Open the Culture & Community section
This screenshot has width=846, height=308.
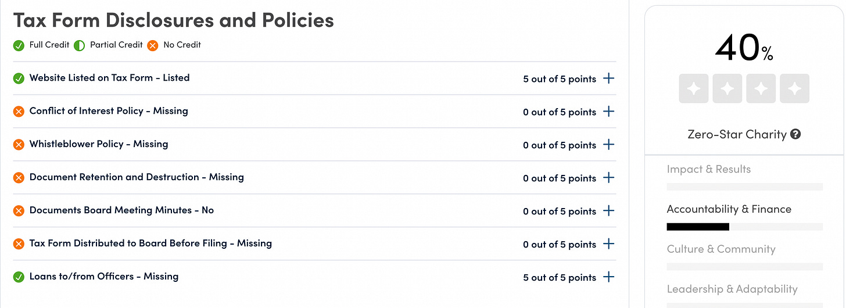(x=721, y=249)
